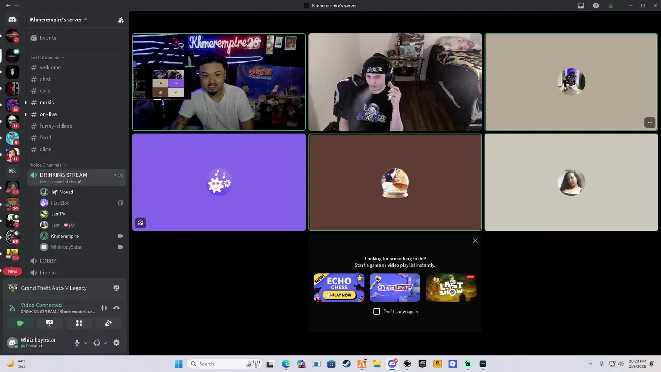Show hidden system tray icons chevron
661x372 pixels.
pyautogui.click(x=590, y=364)
